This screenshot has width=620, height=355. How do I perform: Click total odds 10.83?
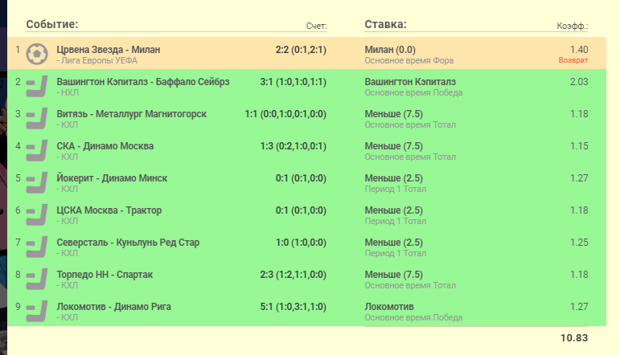click(x=574, y=338)
